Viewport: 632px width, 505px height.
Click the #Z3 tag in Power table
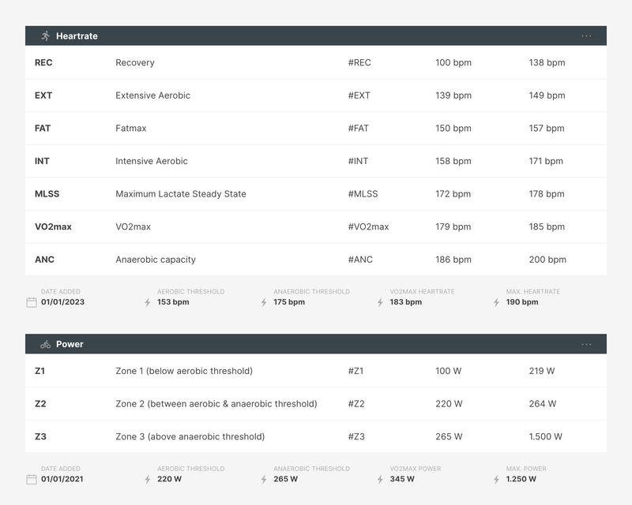point(356,437)
